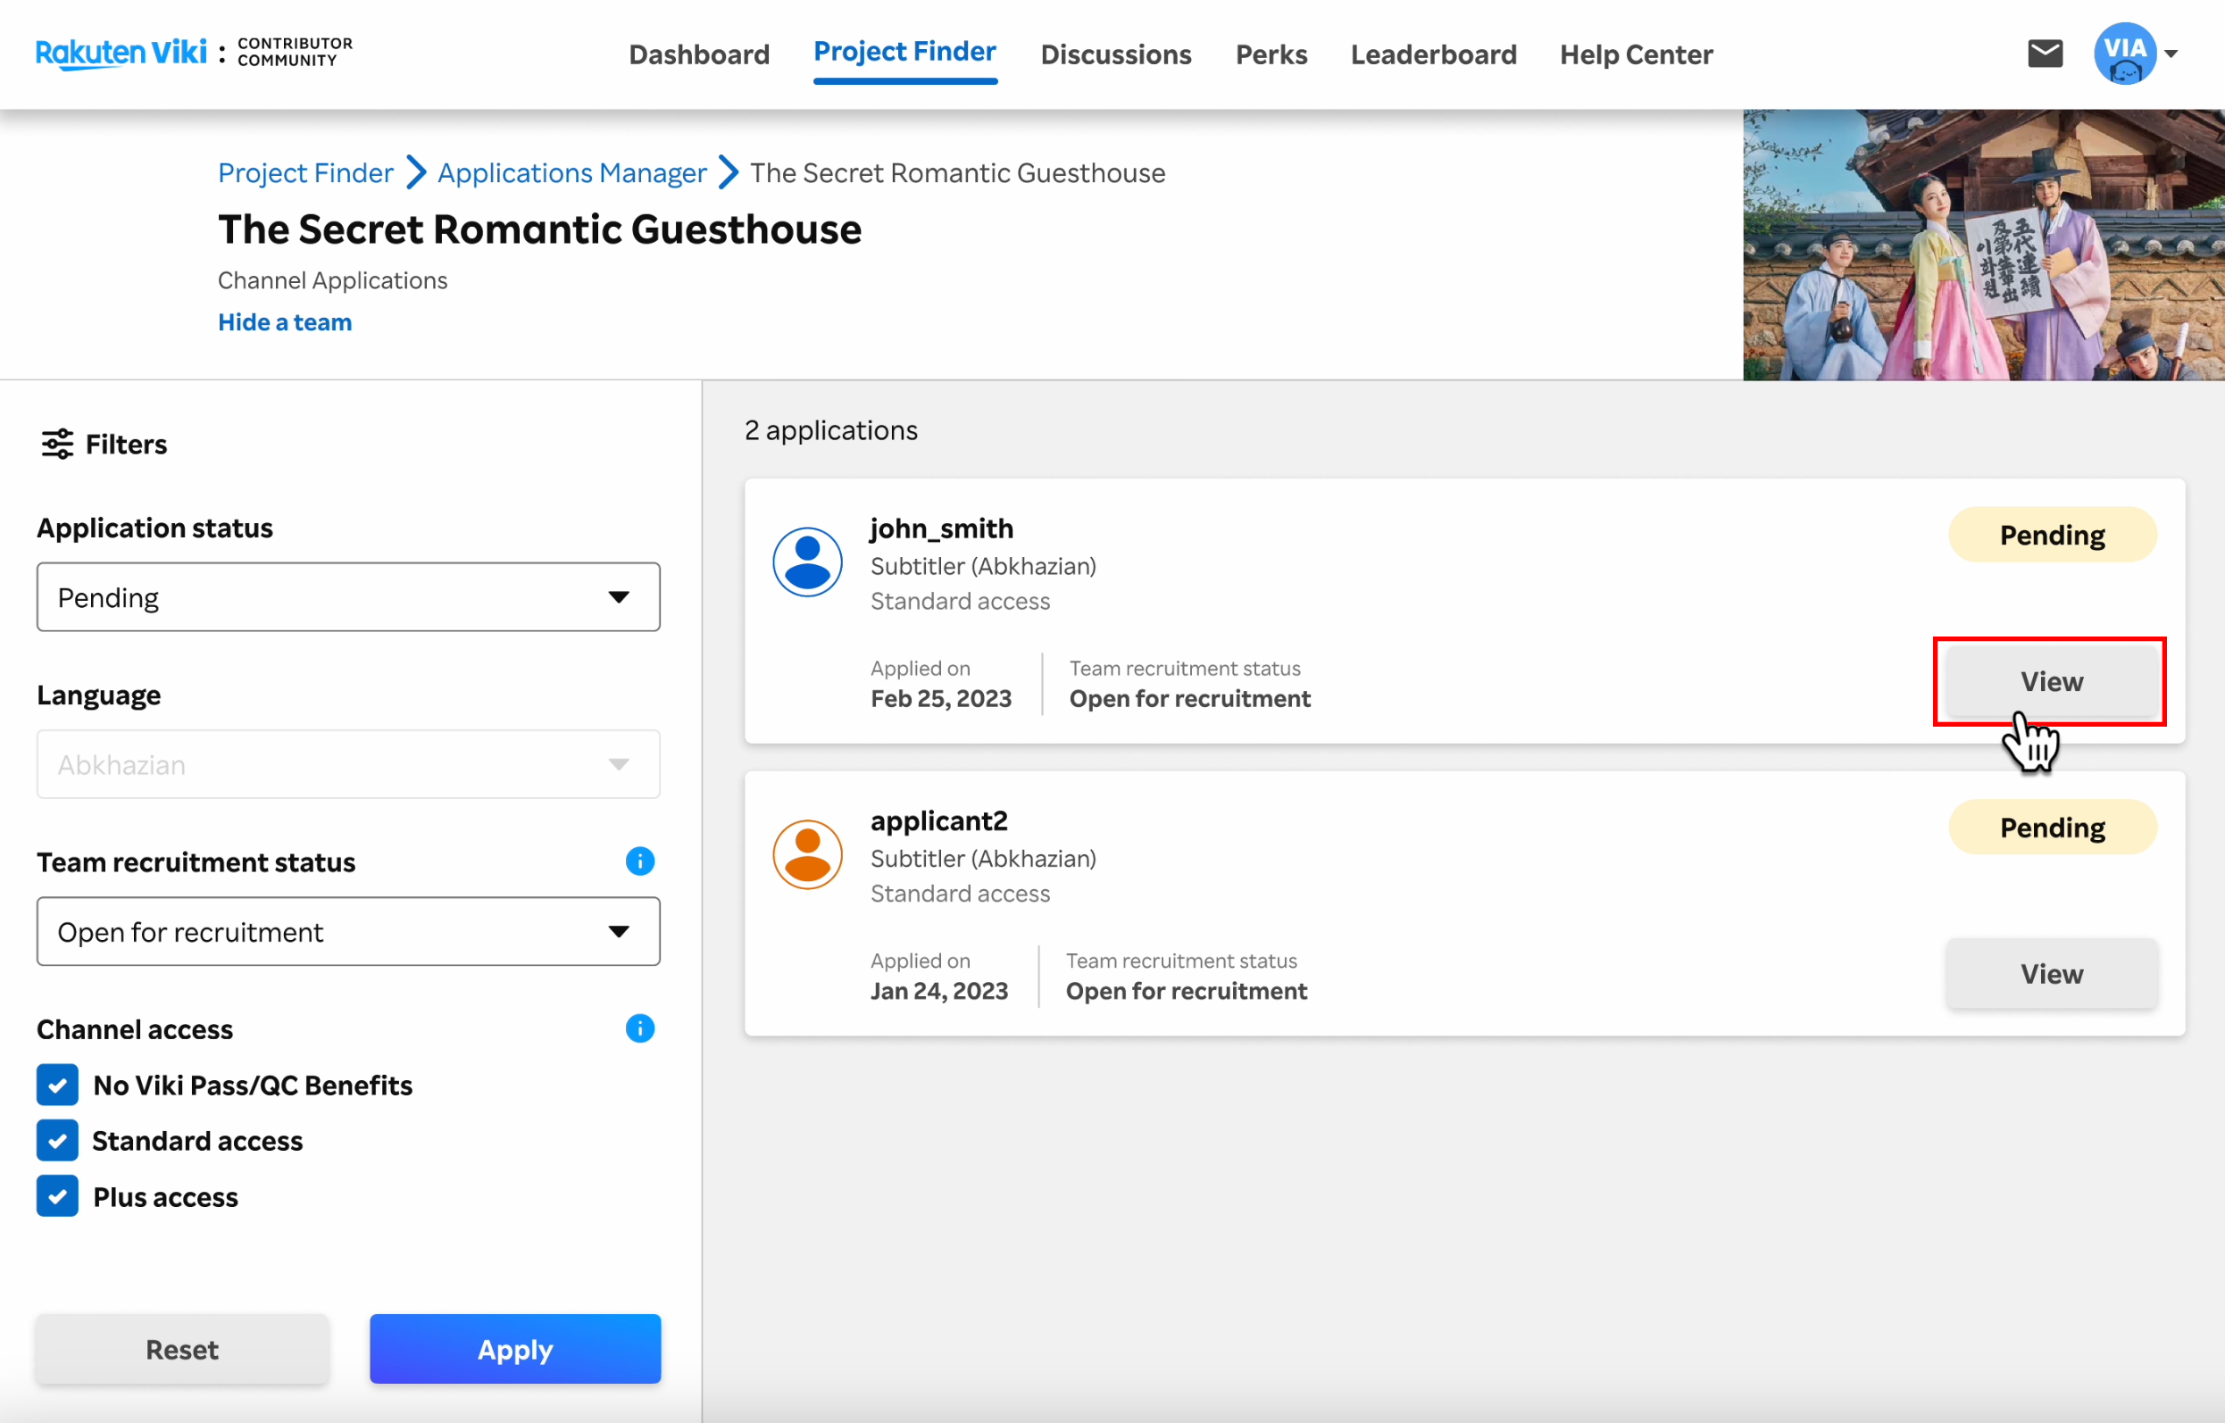
Task: Toggle the Standard access checkbox
Action: click(57, 1140)
